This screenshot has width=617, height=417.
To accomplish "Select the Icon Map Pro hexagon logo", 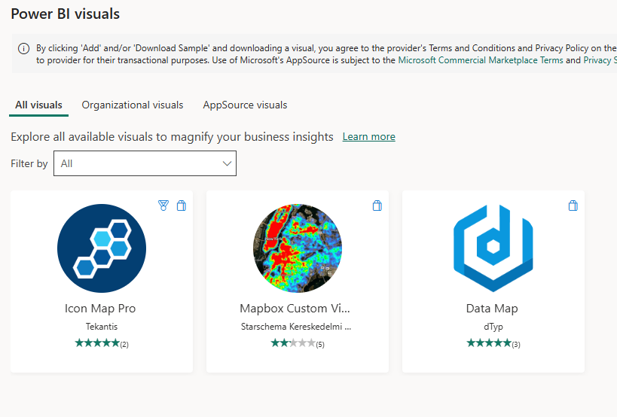I will pyautogui.click(x=102, y=248).
